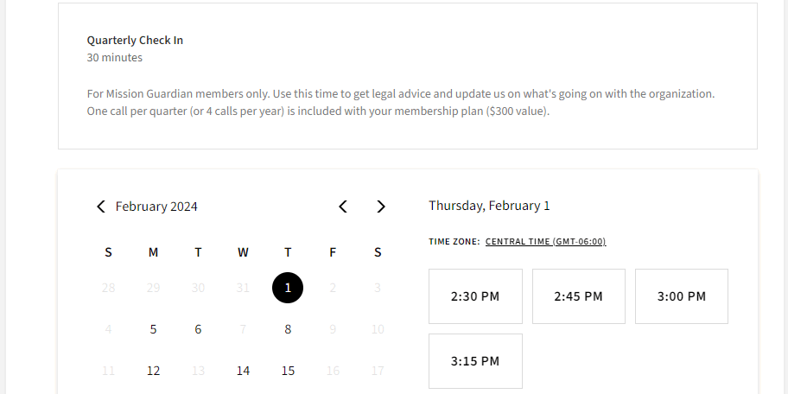
Task: Choose February 6 date
Action: [x=198, y=329]
